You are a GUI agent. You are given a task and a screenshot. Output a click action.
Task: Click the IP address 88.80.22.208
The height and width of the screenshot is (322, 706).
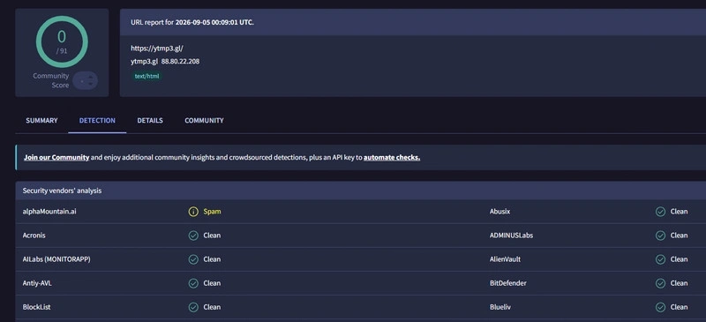coord(181,61)
